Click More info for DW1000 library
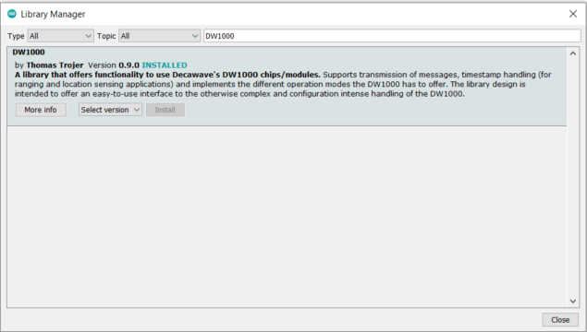 [x=41, y=110]
